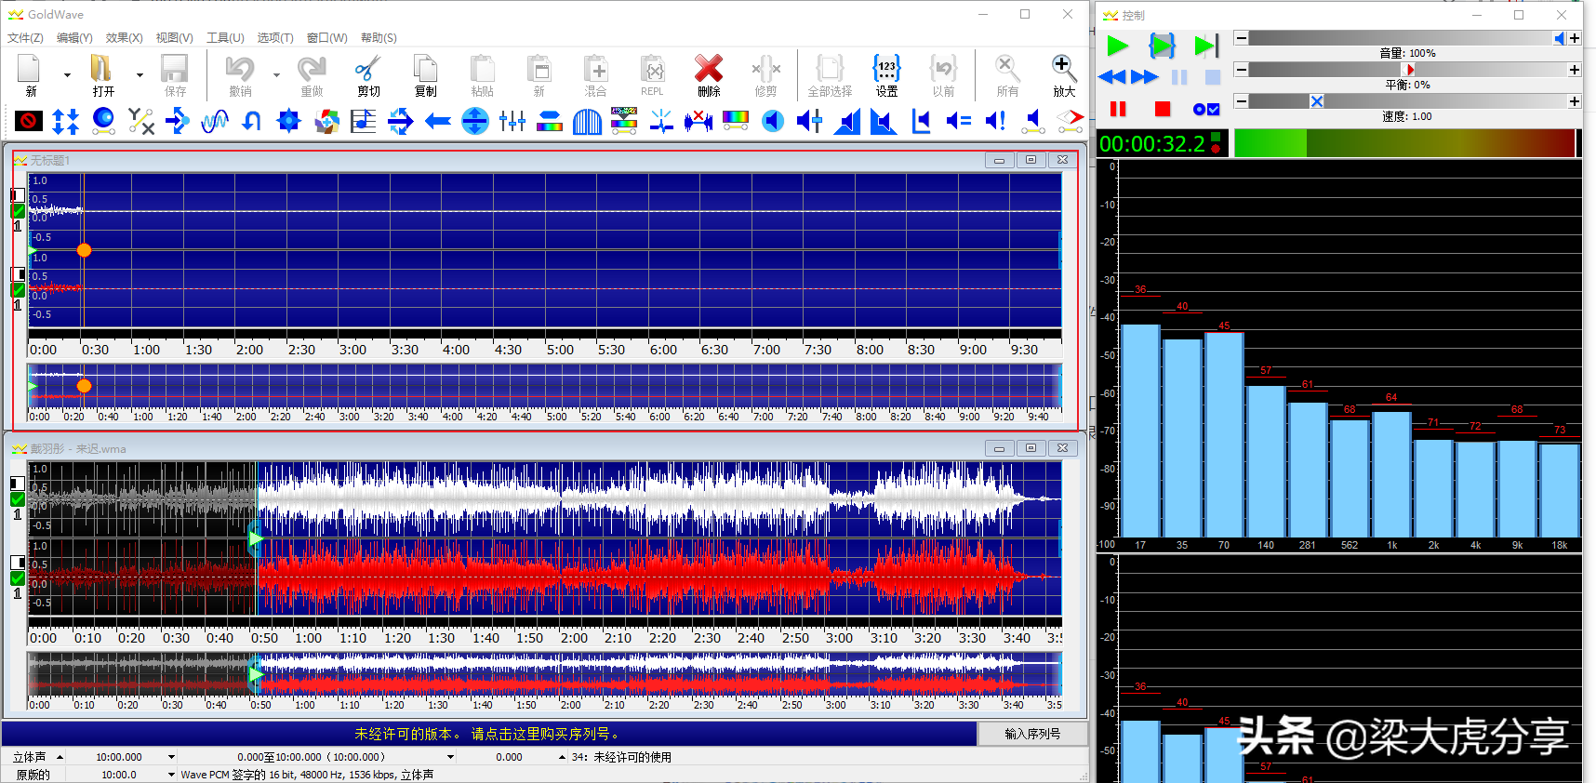Open the selection range 0.000至10:00.000 dropdown
The width and height of the screenshot is (1596, 783).
click(451, 757)
